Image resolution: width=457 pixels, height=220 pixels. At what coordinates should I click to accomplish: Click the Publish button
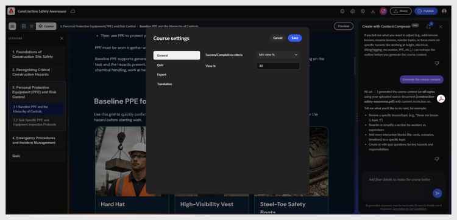[x=426, y=11]
